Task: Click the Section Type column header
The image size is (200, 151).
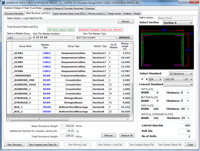Action: (100, 46)
